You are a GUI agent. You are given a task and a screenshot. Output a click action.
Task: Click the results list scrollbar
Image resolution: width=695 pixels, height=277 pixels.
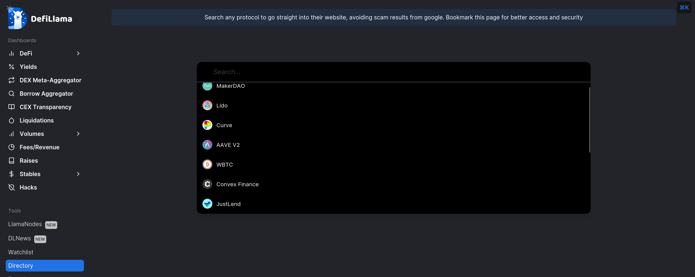pyautogui.click(x=589, y=120)
